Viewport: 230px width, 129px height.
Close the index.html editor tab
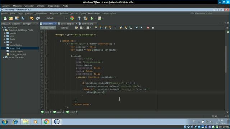56,24
